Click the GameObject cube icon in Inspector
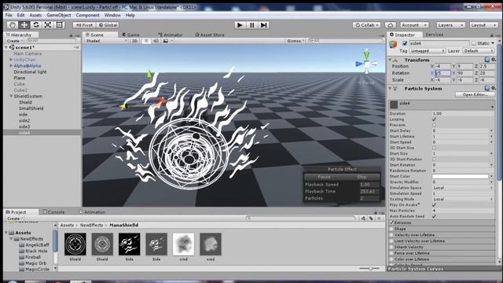 coord(393,44)
